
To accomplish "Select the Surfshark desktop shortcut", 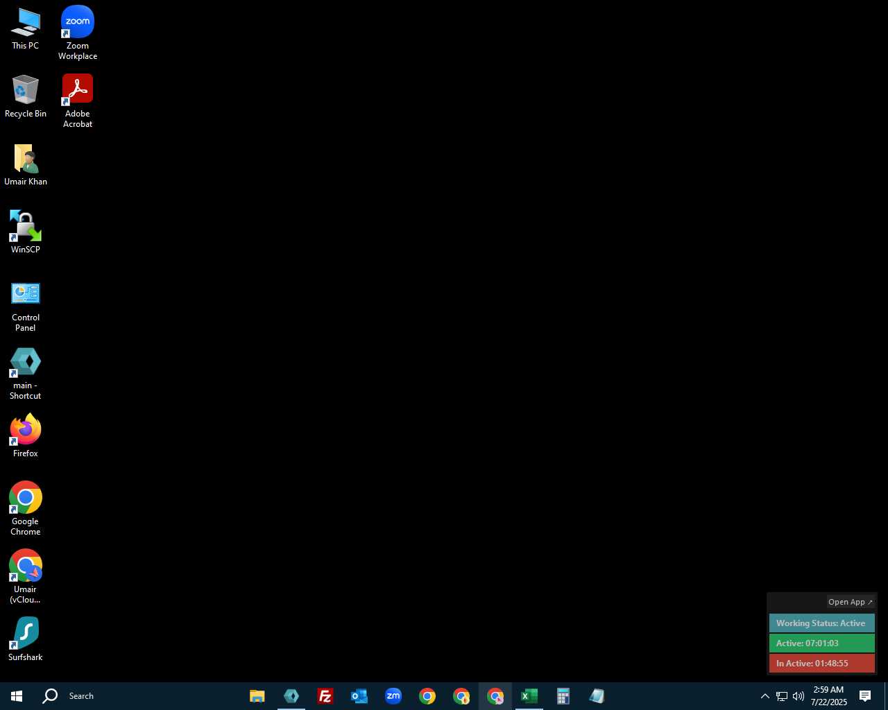I will pos(26,639).
